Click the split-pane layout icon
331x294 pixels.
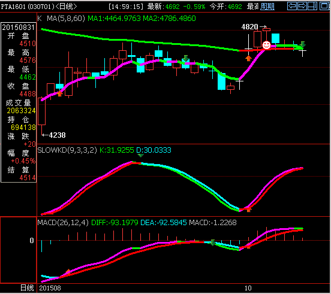click(312, 6)
